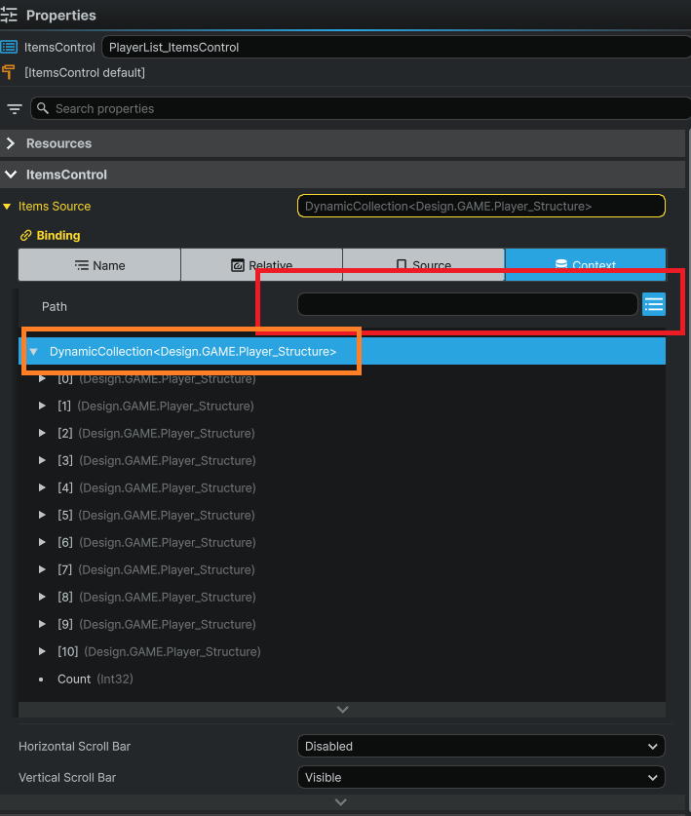
Task: Collapse the Items Source property triangle
Action: click(7, 207)
